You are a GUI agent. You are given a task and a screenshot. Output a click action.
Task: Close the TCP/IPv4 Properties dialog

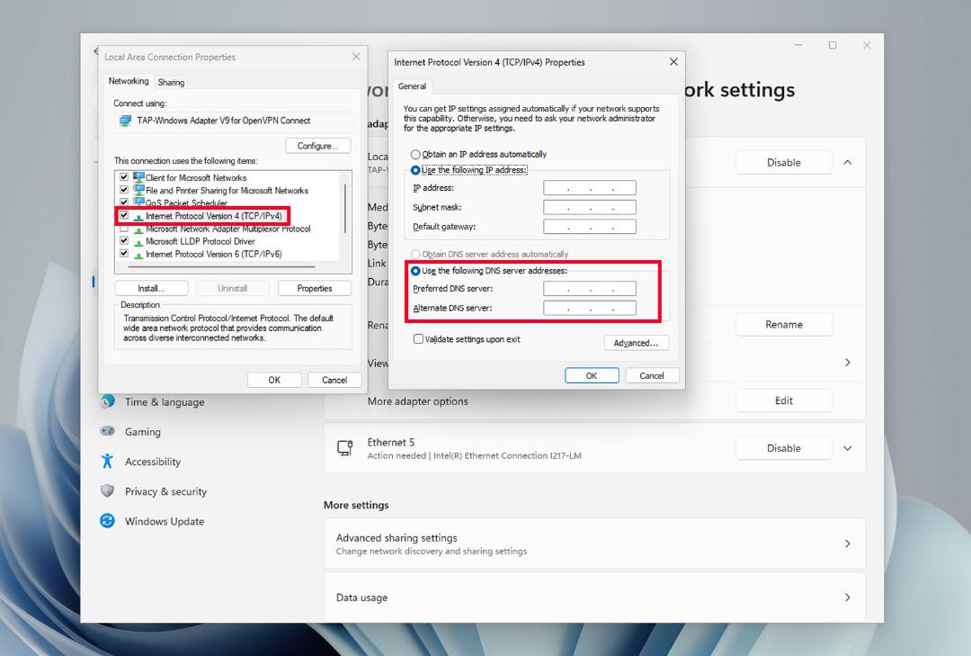tap(673, 62)
